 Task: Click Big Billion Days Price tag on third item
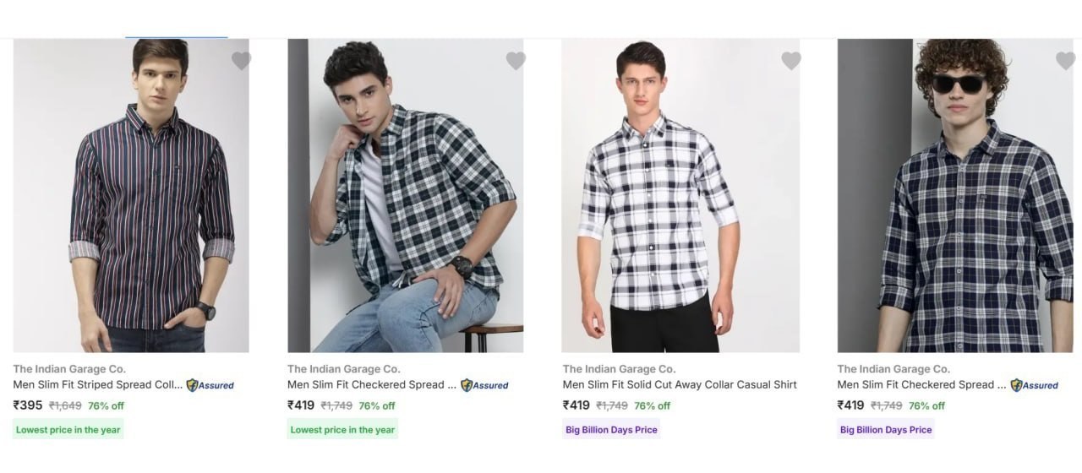(x=611, y=430)
